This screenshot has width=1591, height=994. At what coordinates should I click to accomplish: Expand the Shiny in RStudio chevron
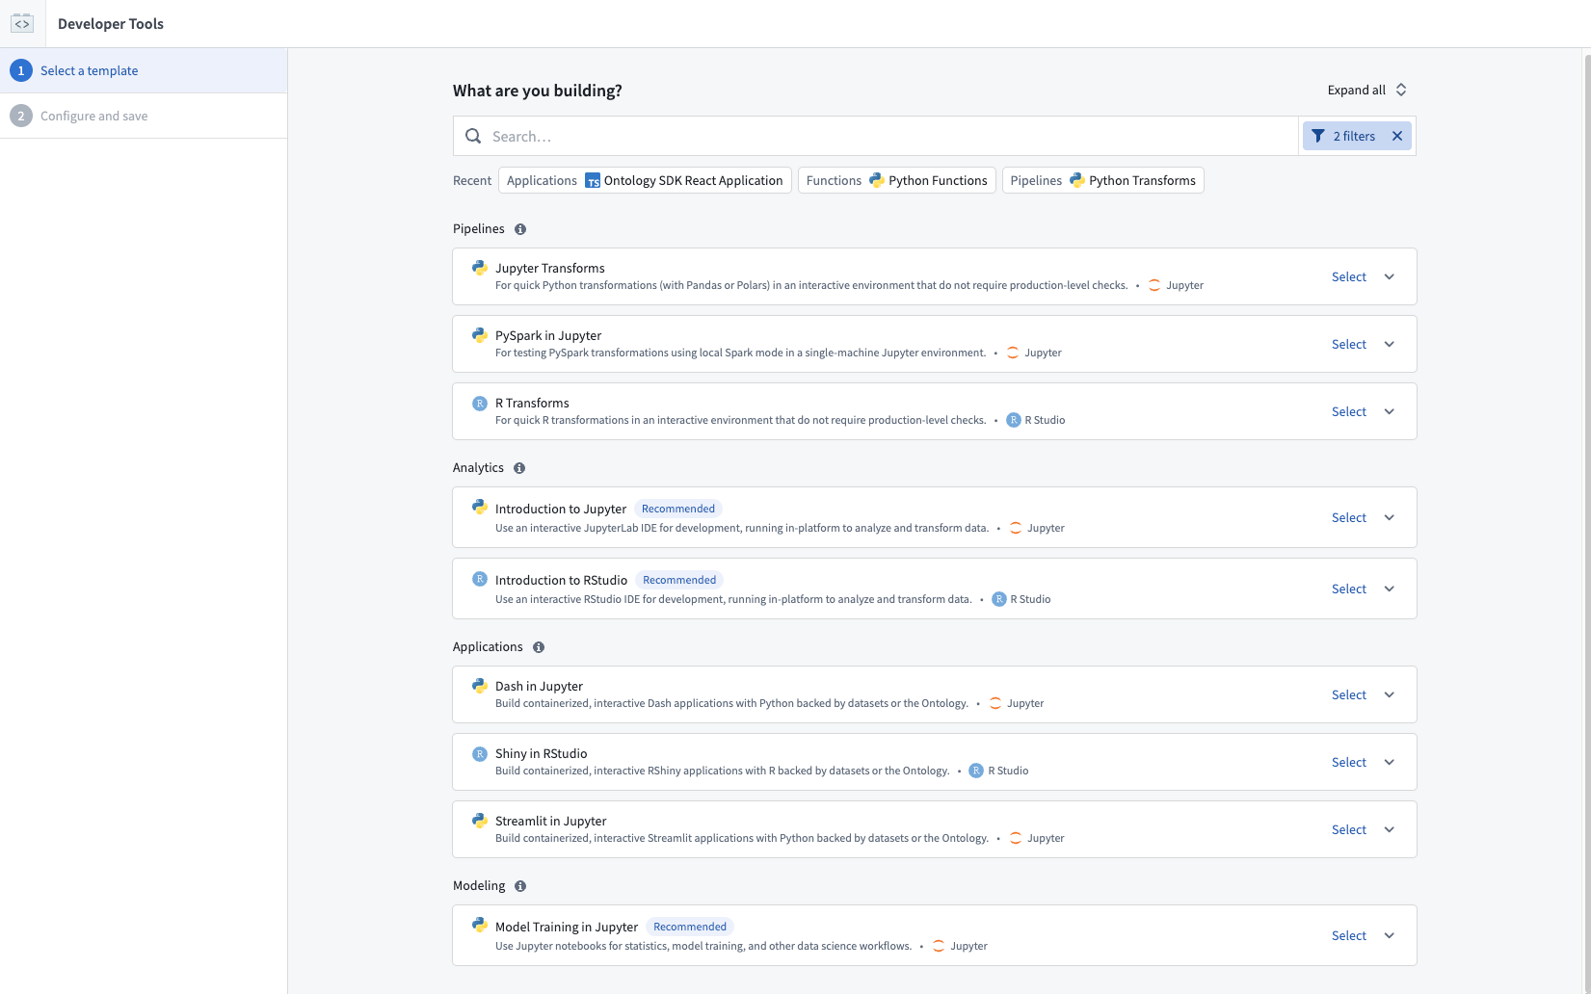pyautogui.click(x=1390, y=762)
